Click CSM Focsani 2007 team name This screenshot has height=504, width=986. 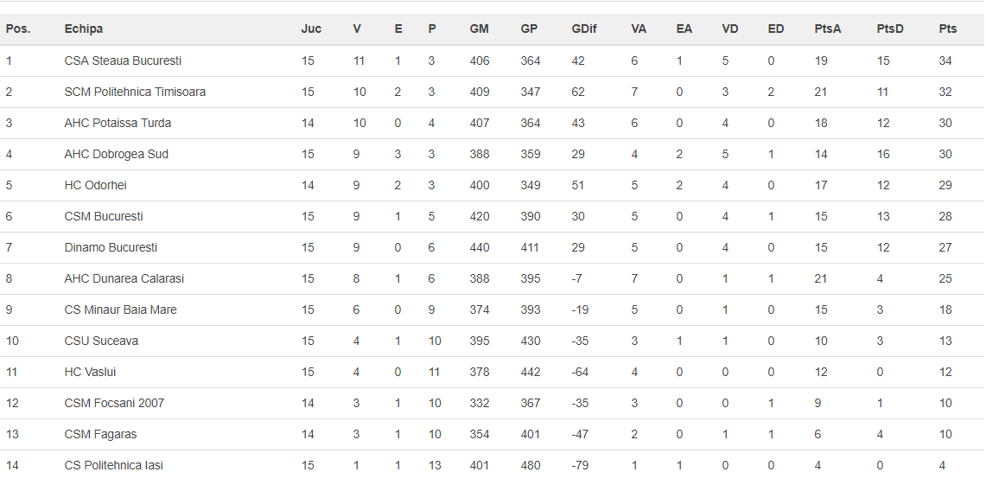pyautogui.click(x=114, y=403)
